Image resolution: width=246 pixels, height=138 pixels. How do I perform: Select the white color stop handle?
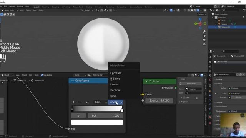(x=122, y=110)
